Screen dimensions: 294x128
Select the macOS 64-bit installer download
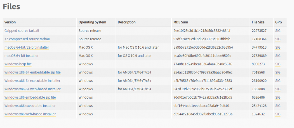(22, 56)
